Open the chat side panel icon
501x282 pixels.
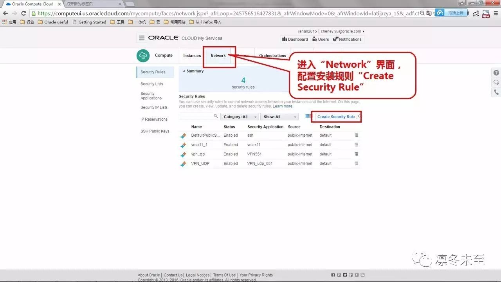(x=496, y=83)
